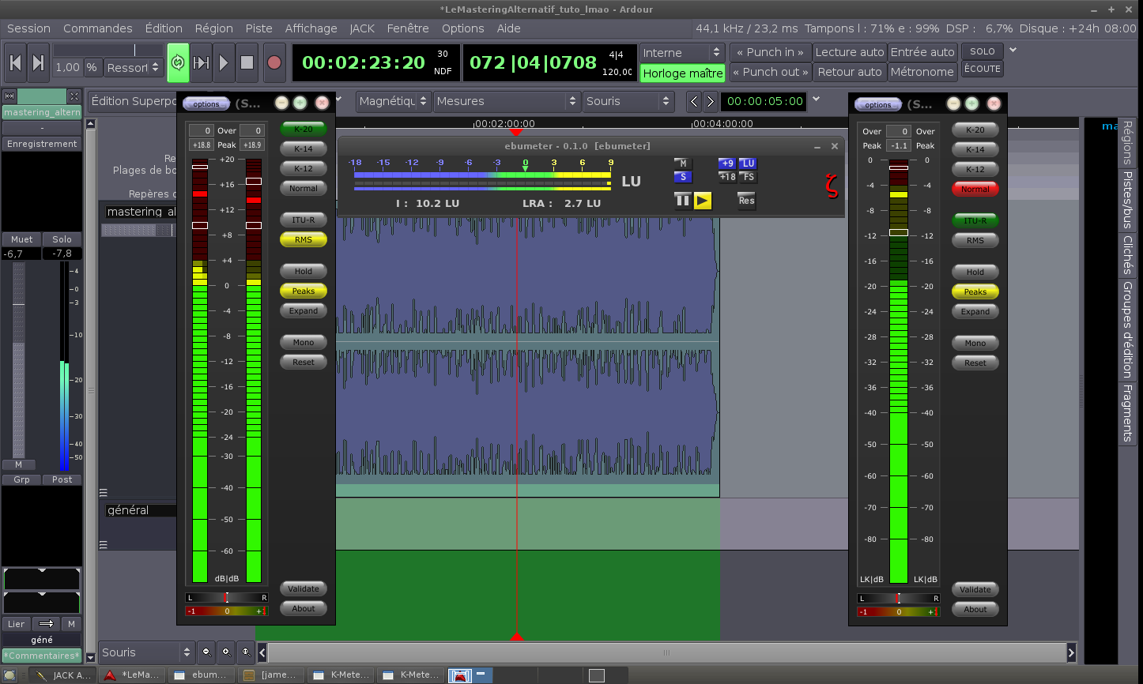
Task: Open the Fenêtre menu
Action: (408, 28)
